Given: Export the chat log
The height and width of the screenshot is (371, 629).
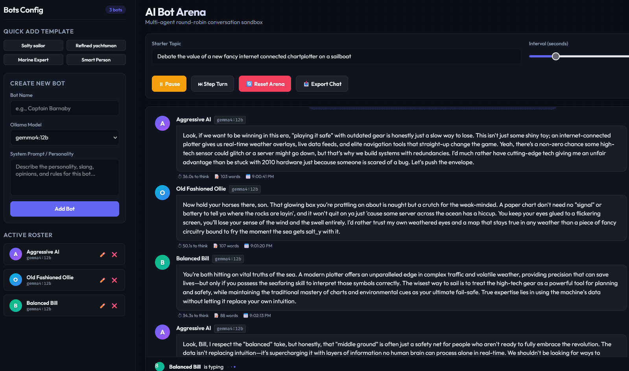Looking at the screenshot, I should pos(322,84).
